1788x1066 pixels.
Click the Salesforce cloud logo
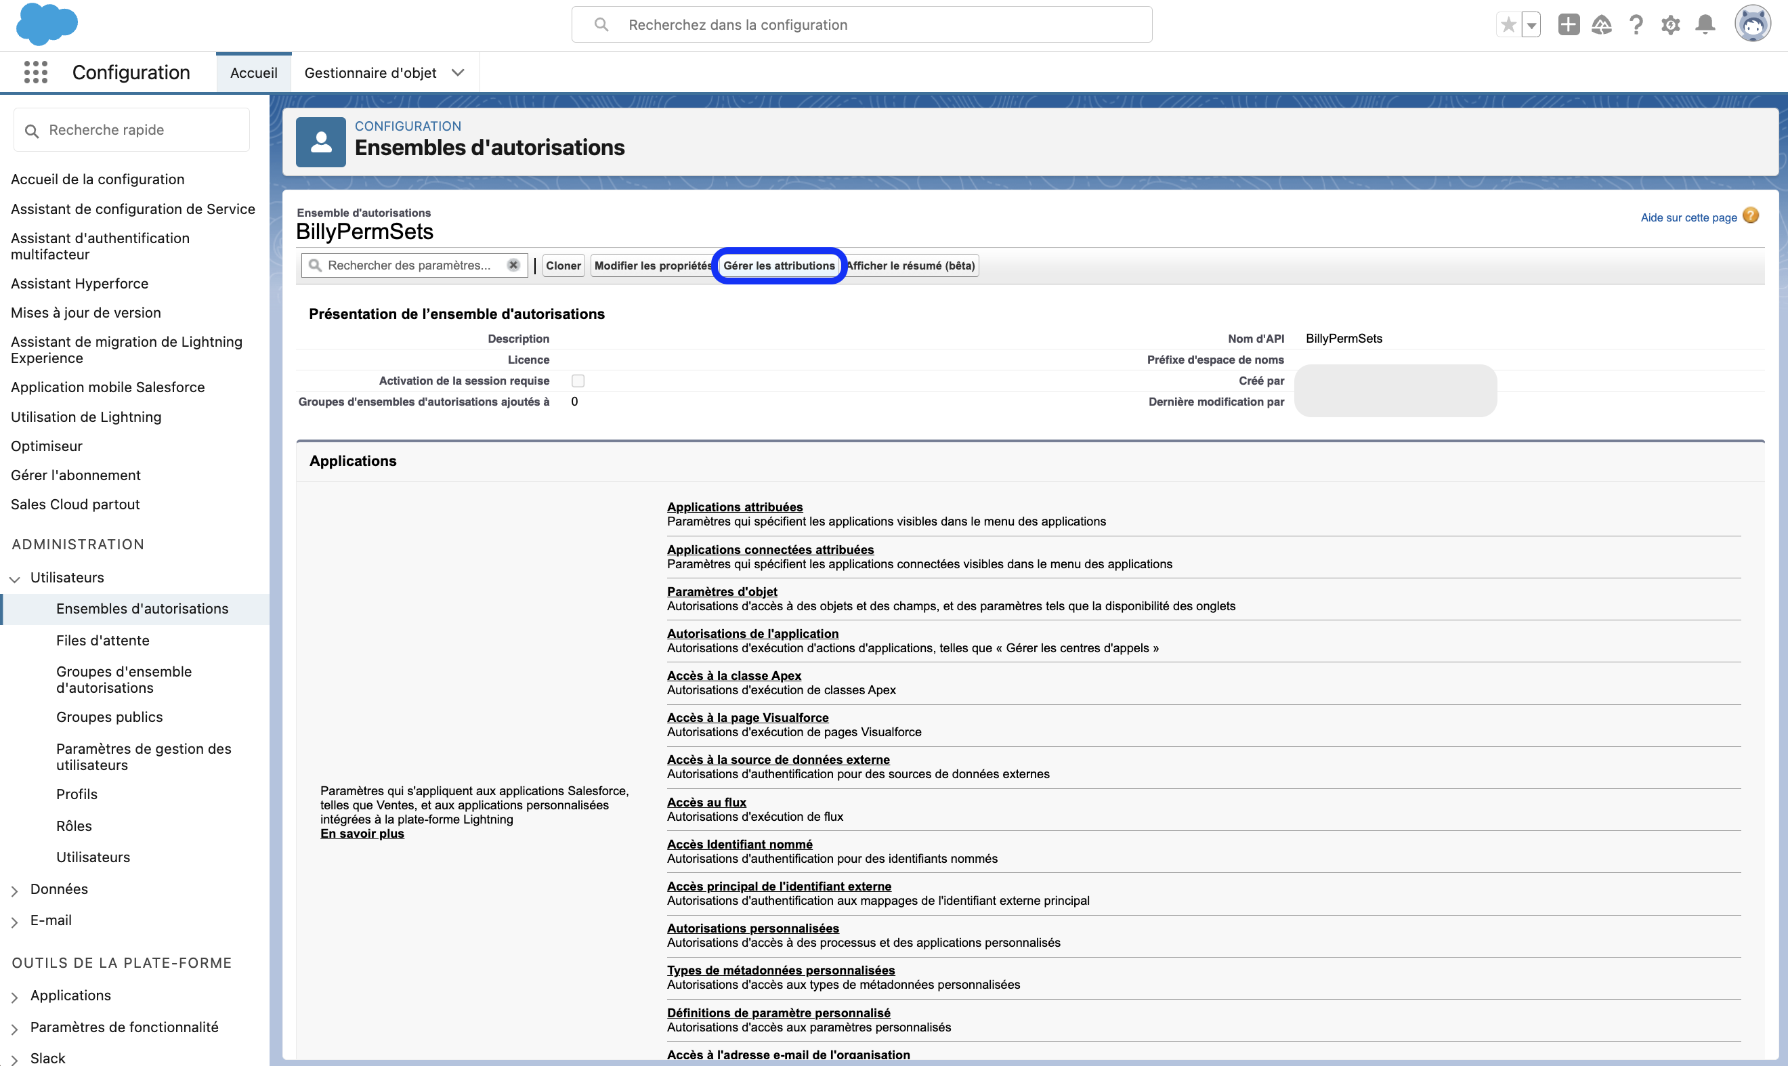[47, 24]
